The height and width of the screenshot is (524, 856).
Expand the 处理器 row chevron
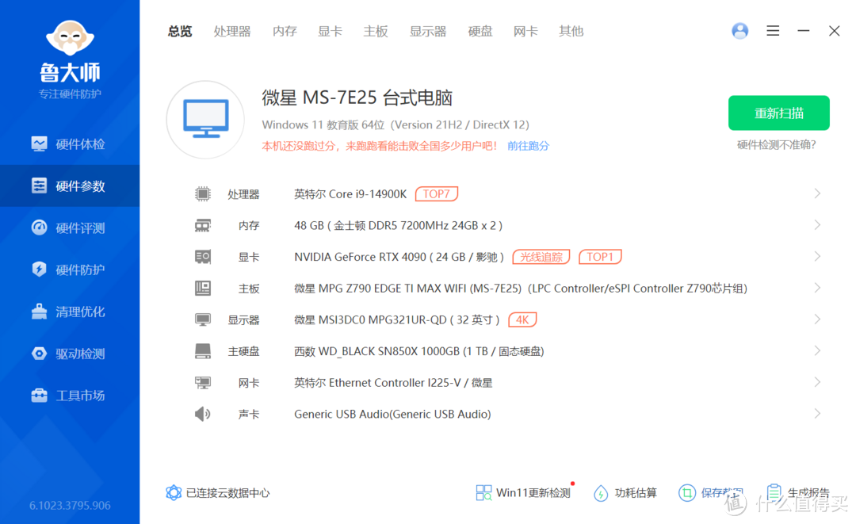pos(817,193)
